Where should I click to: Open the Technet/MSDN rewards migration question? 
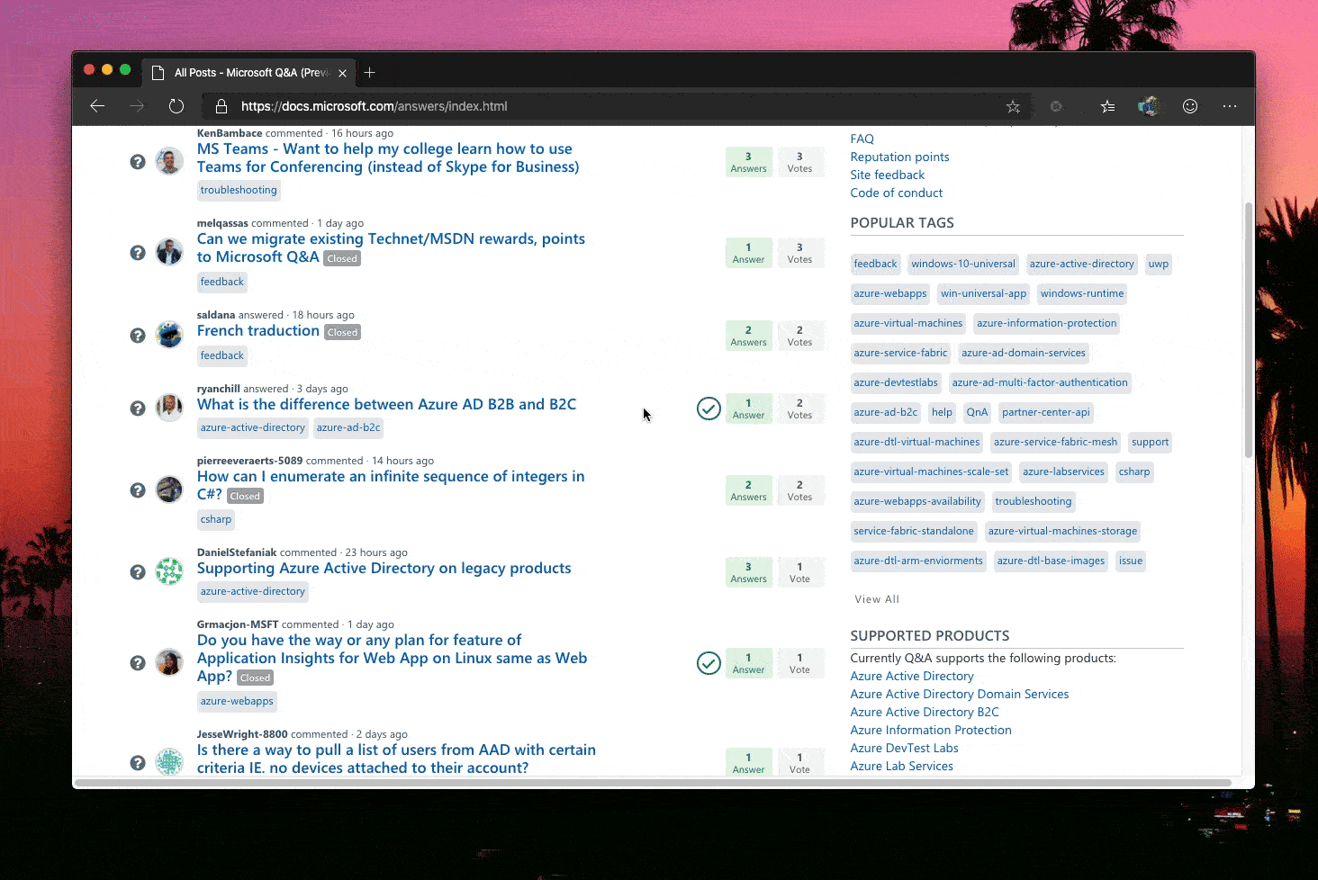click(391, 248)
